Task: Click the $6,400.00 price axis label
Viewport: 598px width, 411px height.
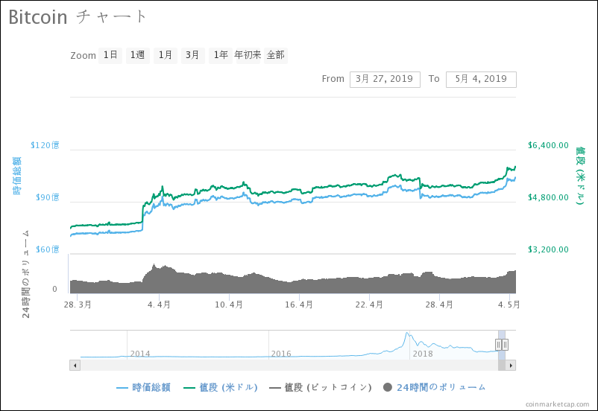Action: coord(548,145)
